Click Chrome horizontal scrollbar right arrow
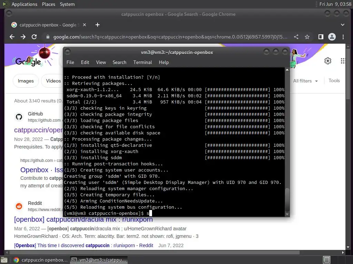The height and width of the screenshot is (264, 353). (x=343, y=253)
